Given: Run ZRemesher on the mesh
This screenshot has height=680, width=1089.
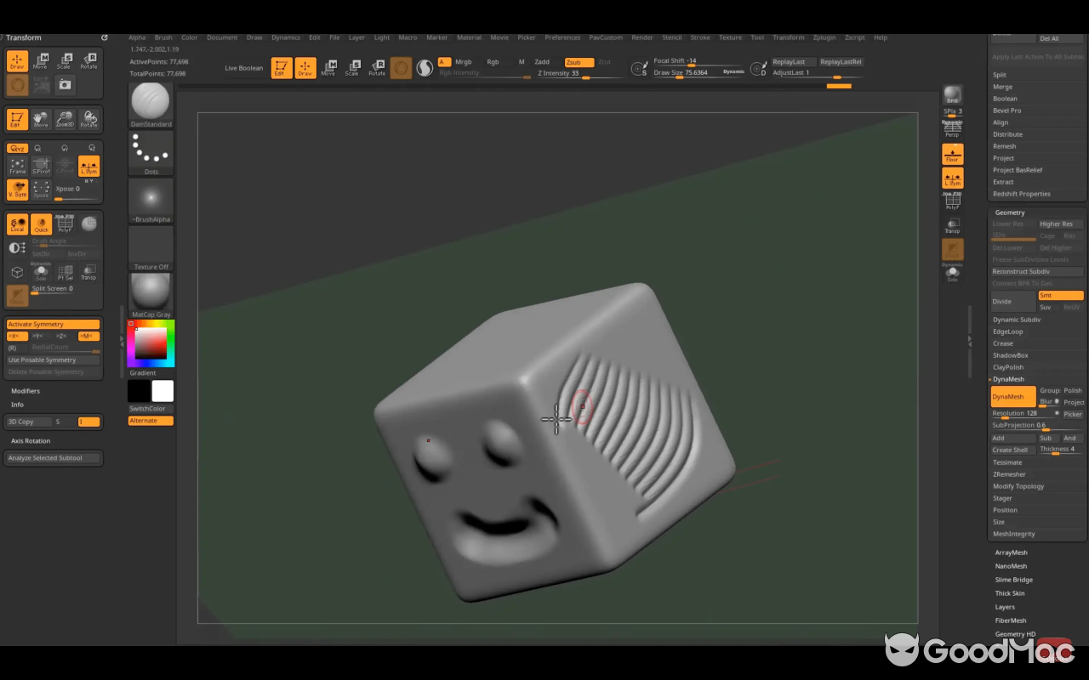Looking at the screenshot, I should click(x=1008, y=474).
